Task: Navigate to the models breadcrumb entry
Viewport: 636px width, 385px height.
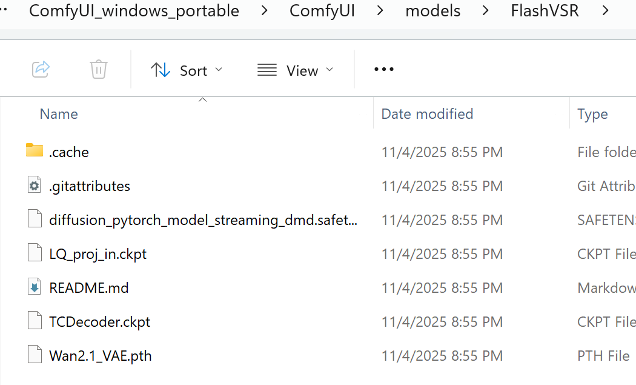Action: [432, 10]
